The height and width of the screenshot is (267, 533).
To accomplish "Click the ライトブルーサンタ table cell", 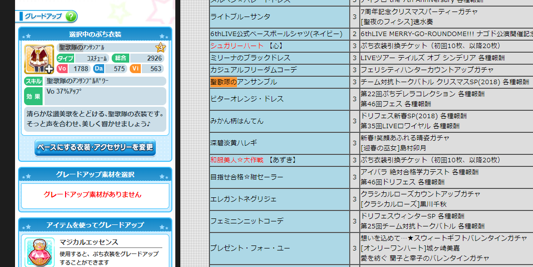I will 280,17.
